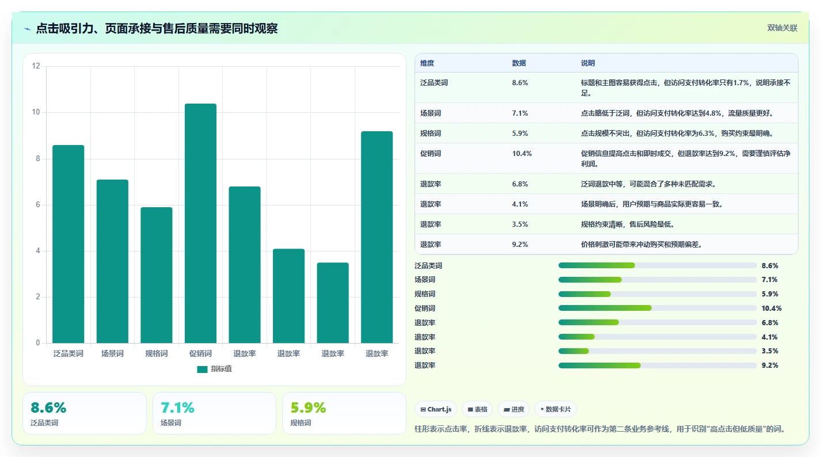
Task: Click the lightning icon beside the page title
Action: tap(27, 29)
